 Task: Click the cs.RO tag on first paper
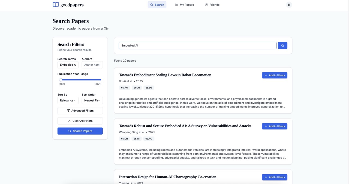pyautogui.click(x=124, y=88)
